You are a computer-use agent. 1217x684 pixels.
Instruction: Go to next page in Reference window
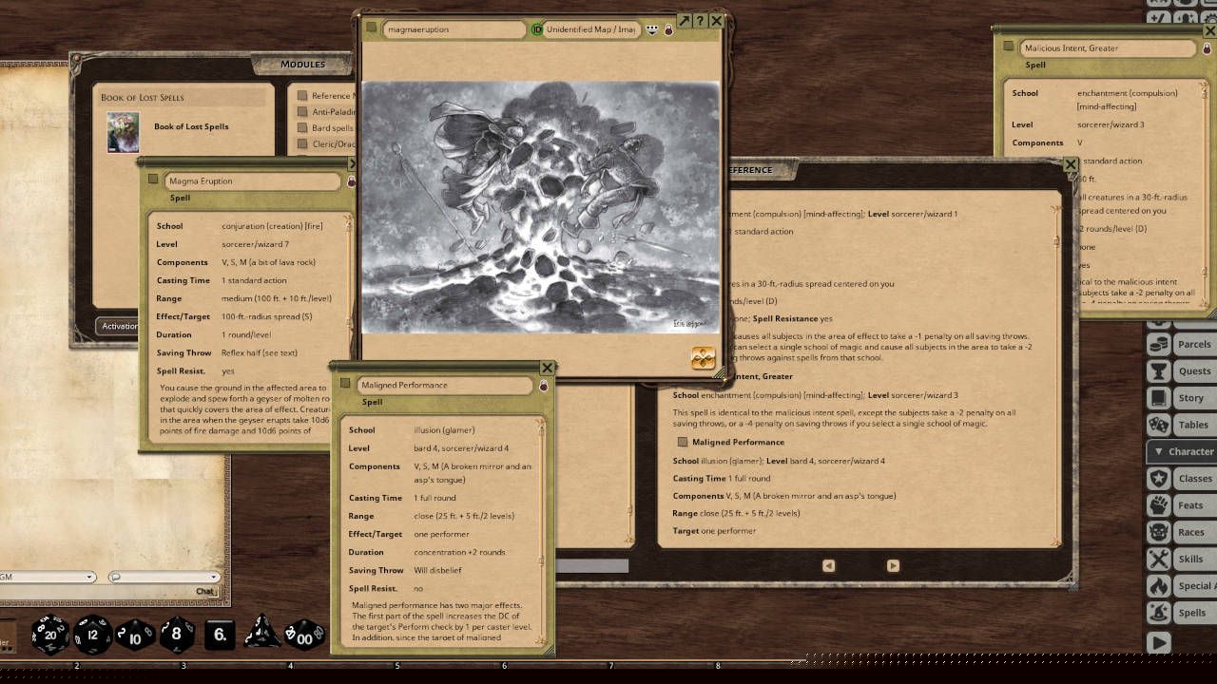tap(893, 565)
